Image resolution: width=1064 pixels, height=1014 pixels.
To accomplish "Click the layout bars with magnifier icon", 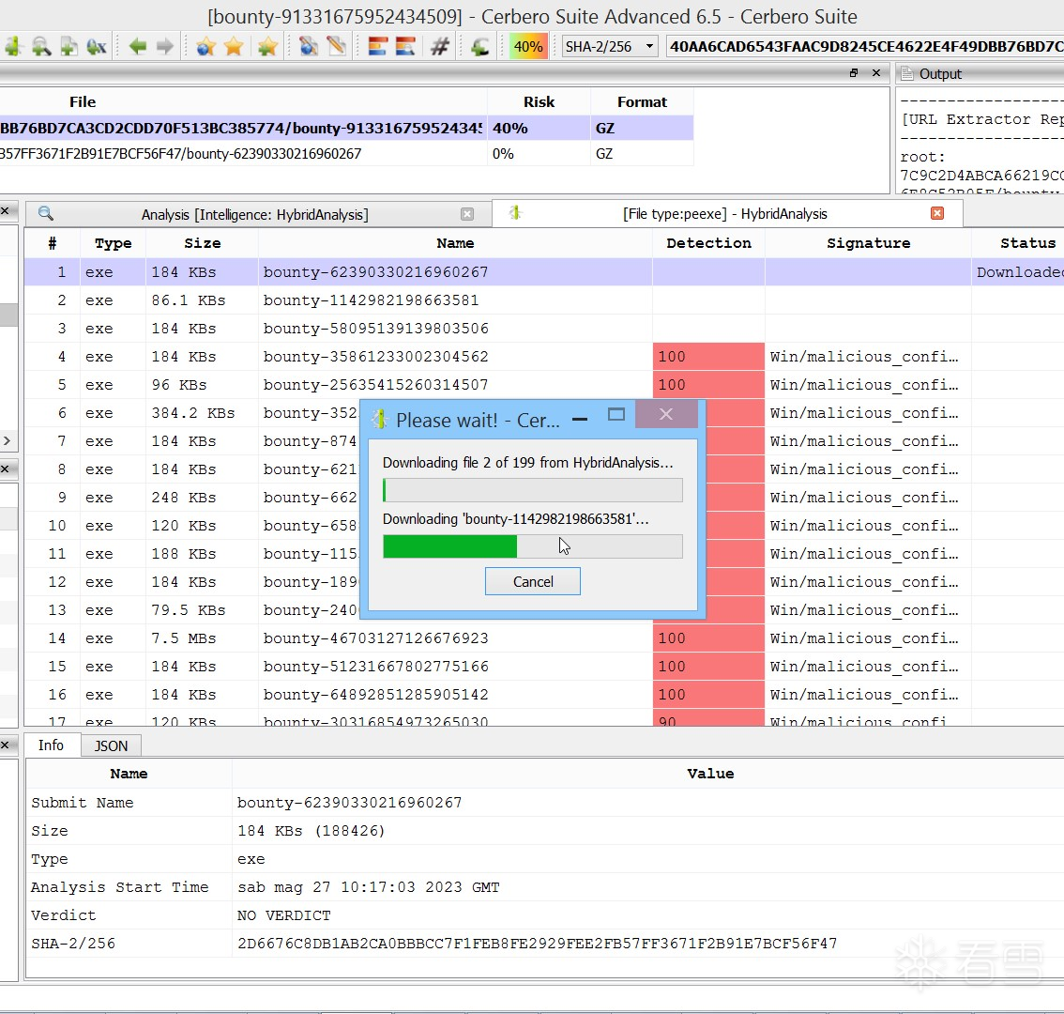I will tap(405, 46).
